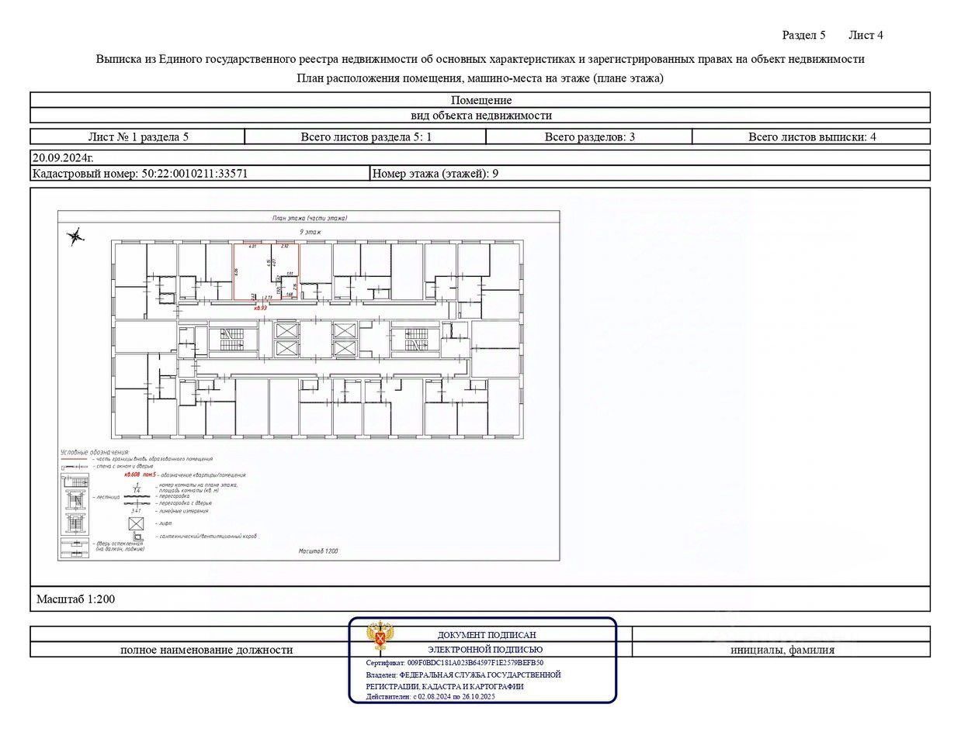The height and width of the screenshot is (742, 961).
Task: Click the 'ДОКУМЕНТ ПОДПИСАН' signature heading
Action: point(486,635)
